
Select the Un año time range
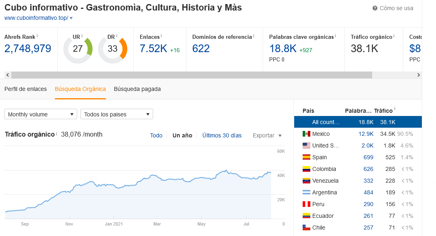[x=182, y=135]
